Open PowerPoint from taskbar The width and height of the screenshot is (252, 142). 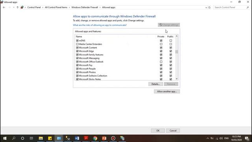(x=104, y=138)
